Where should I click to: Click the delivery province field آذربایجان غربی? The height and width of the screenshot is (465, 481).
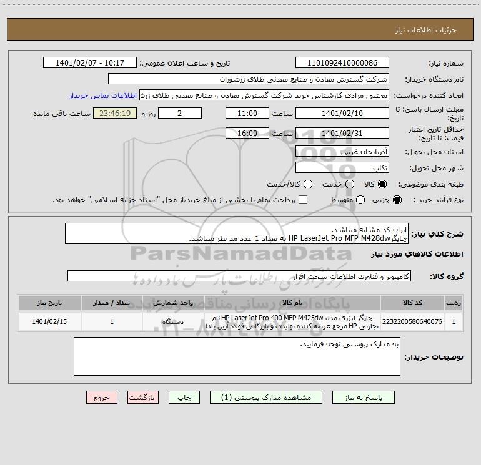[342, 152]
